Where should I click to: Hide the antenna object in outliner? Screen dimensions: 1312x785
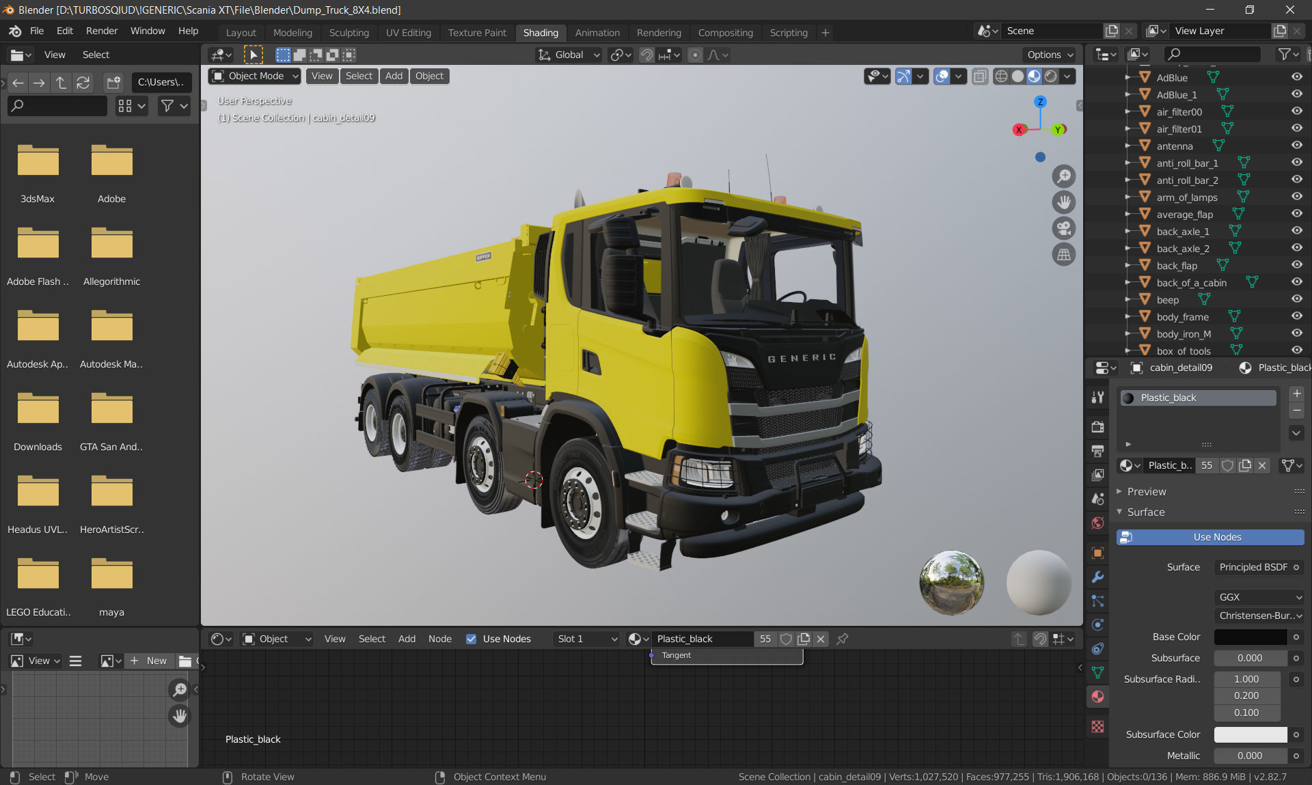pyautogui.click(x=1296, y=146)
